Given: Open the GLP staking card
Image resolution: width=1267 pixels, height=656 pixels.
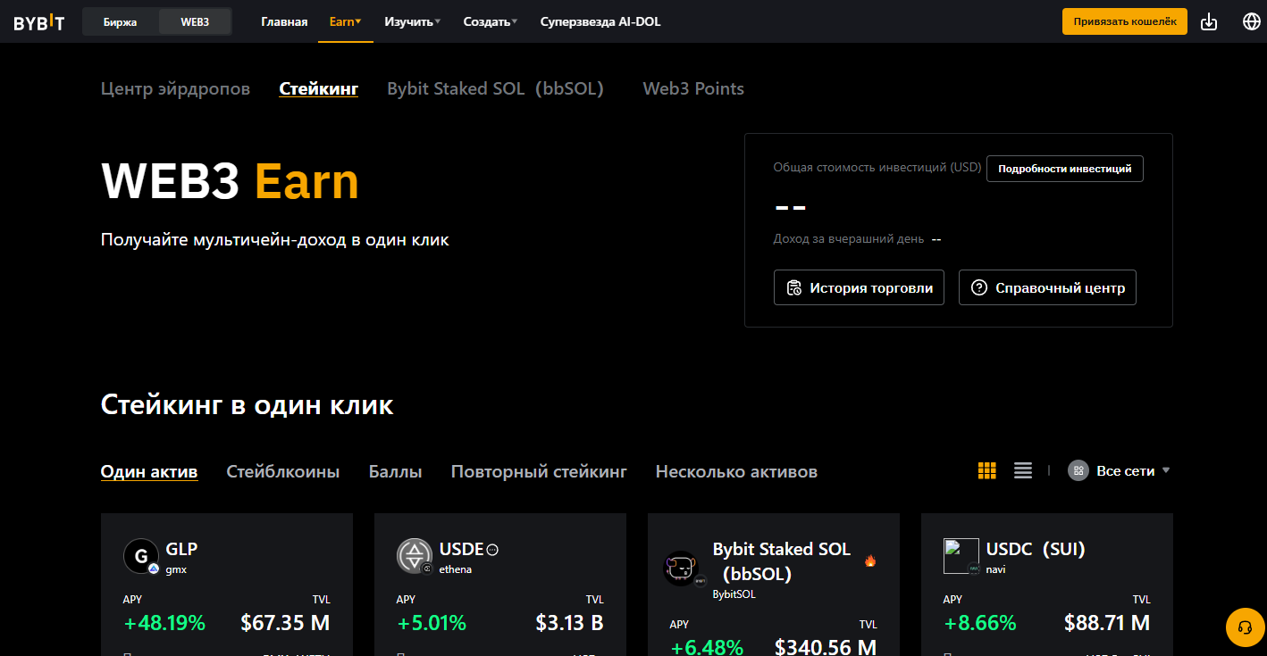Looking at the screenshot, I should tap(227, 585).
